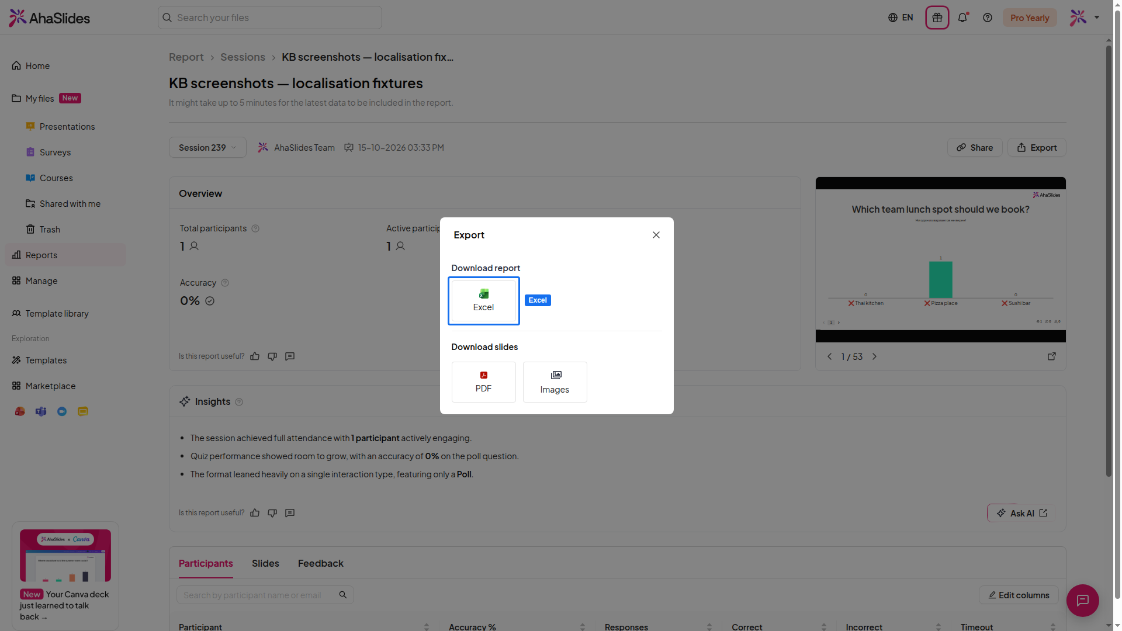
Task: Close the Export dialog
Action: [656, 235]
